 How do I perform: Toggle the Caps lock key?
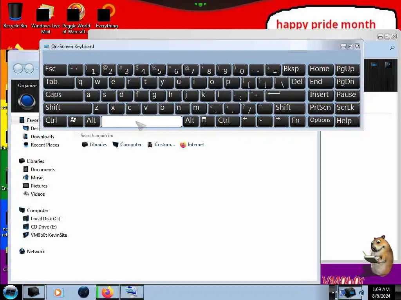63,95
